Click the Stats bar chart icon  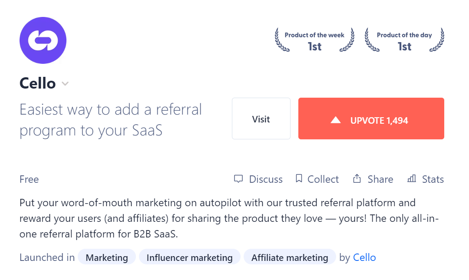tap(412, 178)
